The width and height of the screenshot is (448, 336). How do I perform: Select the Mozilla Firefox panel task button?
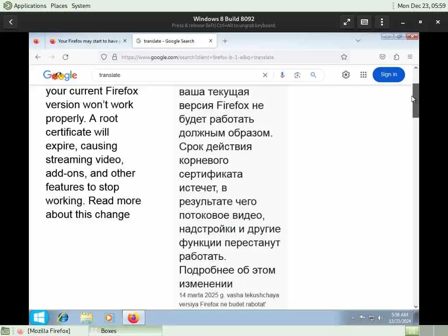[x=49, y=331]
